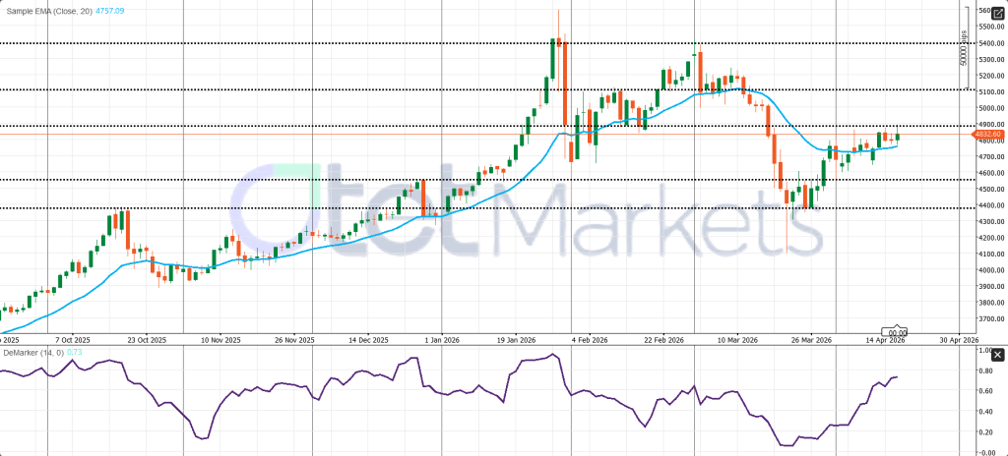This screenshot has height=456, width=1008.
Task: Click the 30 Apr 2026 date label
Action: (957, 339)
